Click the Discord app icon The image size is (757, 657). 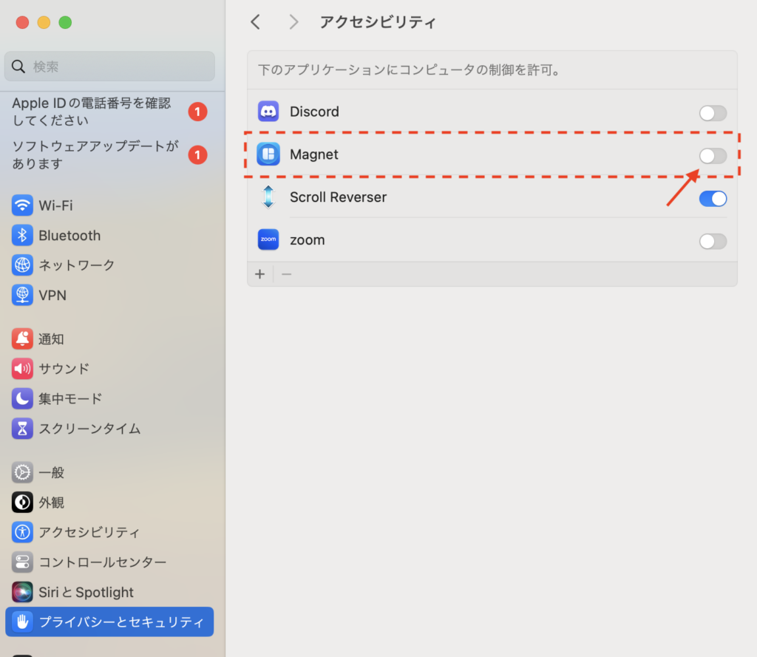pos(268,112)
